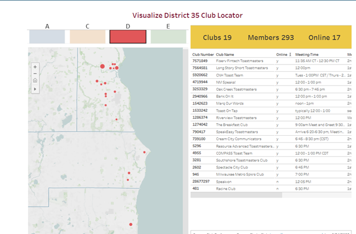Click the Online 17 summary label

coord(324,38)
